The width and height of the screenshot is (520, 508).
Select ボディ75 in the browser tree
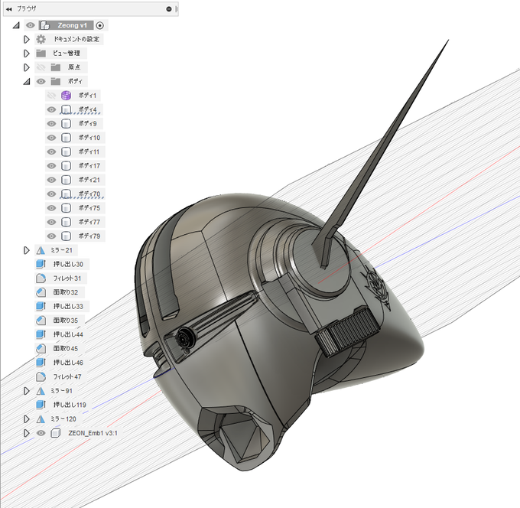[89, 208]
